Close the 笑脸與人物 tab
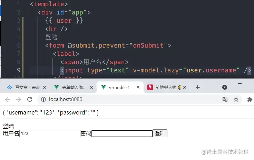 point(185,87)
